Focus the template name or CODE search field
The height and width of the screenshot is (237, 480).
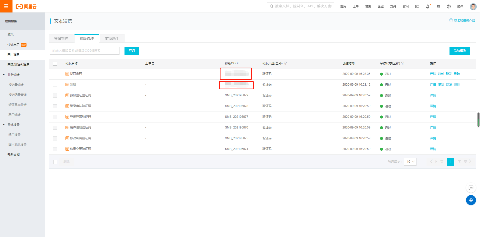(85, 51)
